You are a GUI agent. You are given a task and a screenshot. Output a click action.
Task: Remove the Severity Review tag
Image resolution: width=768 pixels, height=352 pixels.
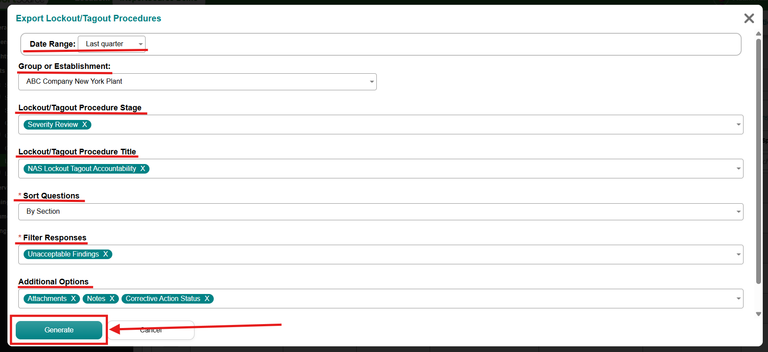[85, 125]
